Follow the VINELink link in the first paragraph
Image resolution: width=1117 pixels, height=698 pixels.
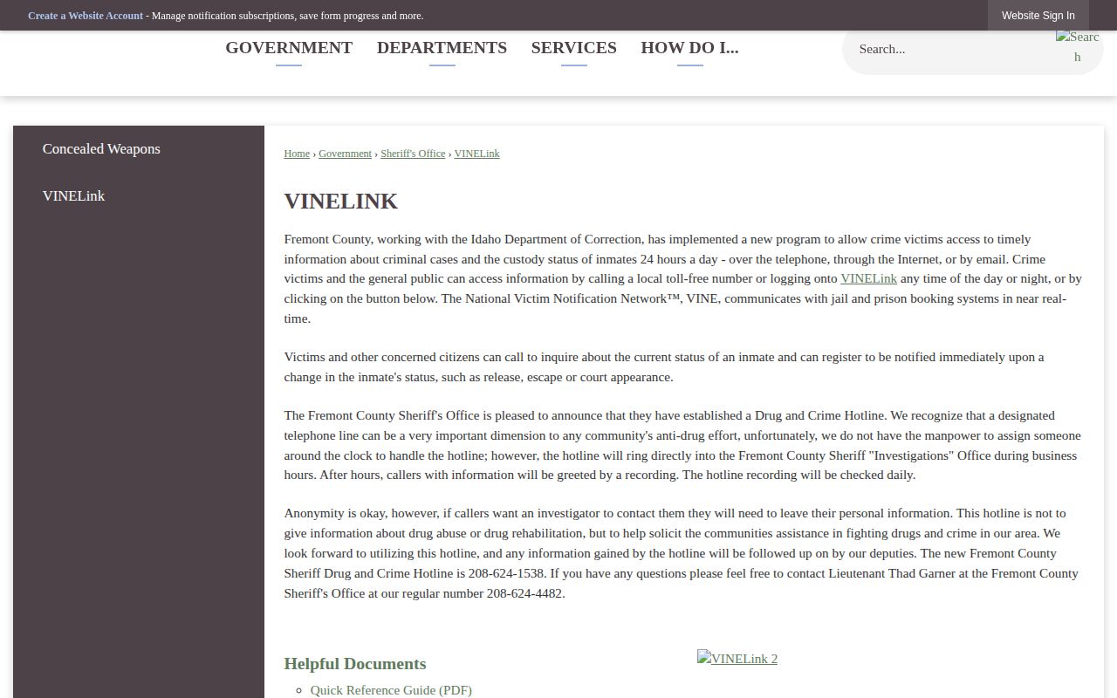(868, 279)
